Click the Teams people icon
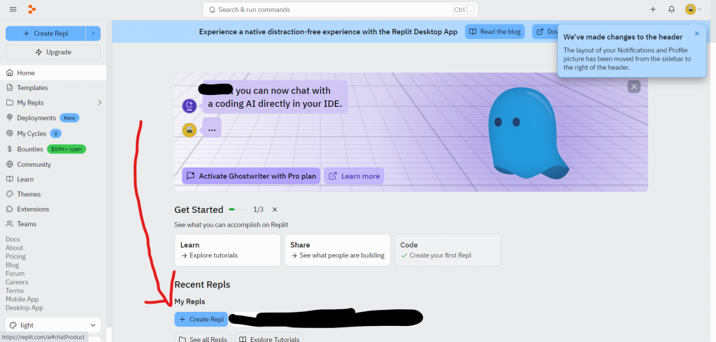 pos(10,224)
